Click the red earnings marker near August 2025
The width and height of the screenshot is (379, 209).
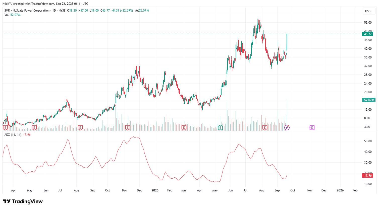click(x=264, y=128)
